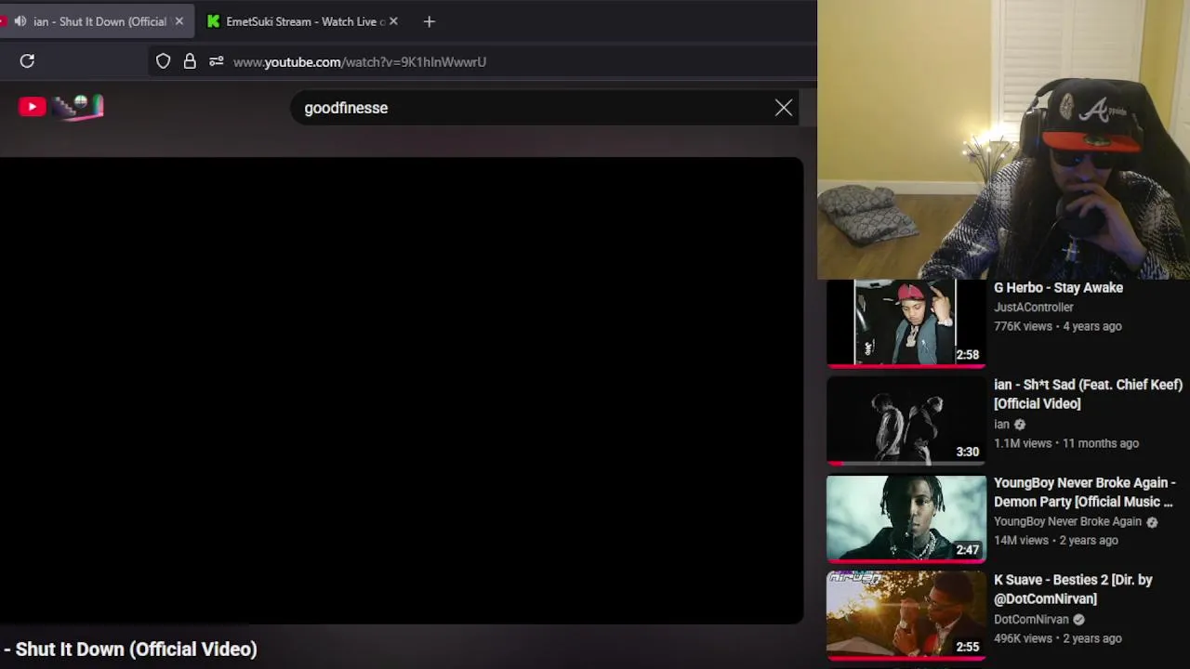Open the ian - Sh*t Sad thumbnail
This screenshot has width=1190, height=669.
point(906,421)
